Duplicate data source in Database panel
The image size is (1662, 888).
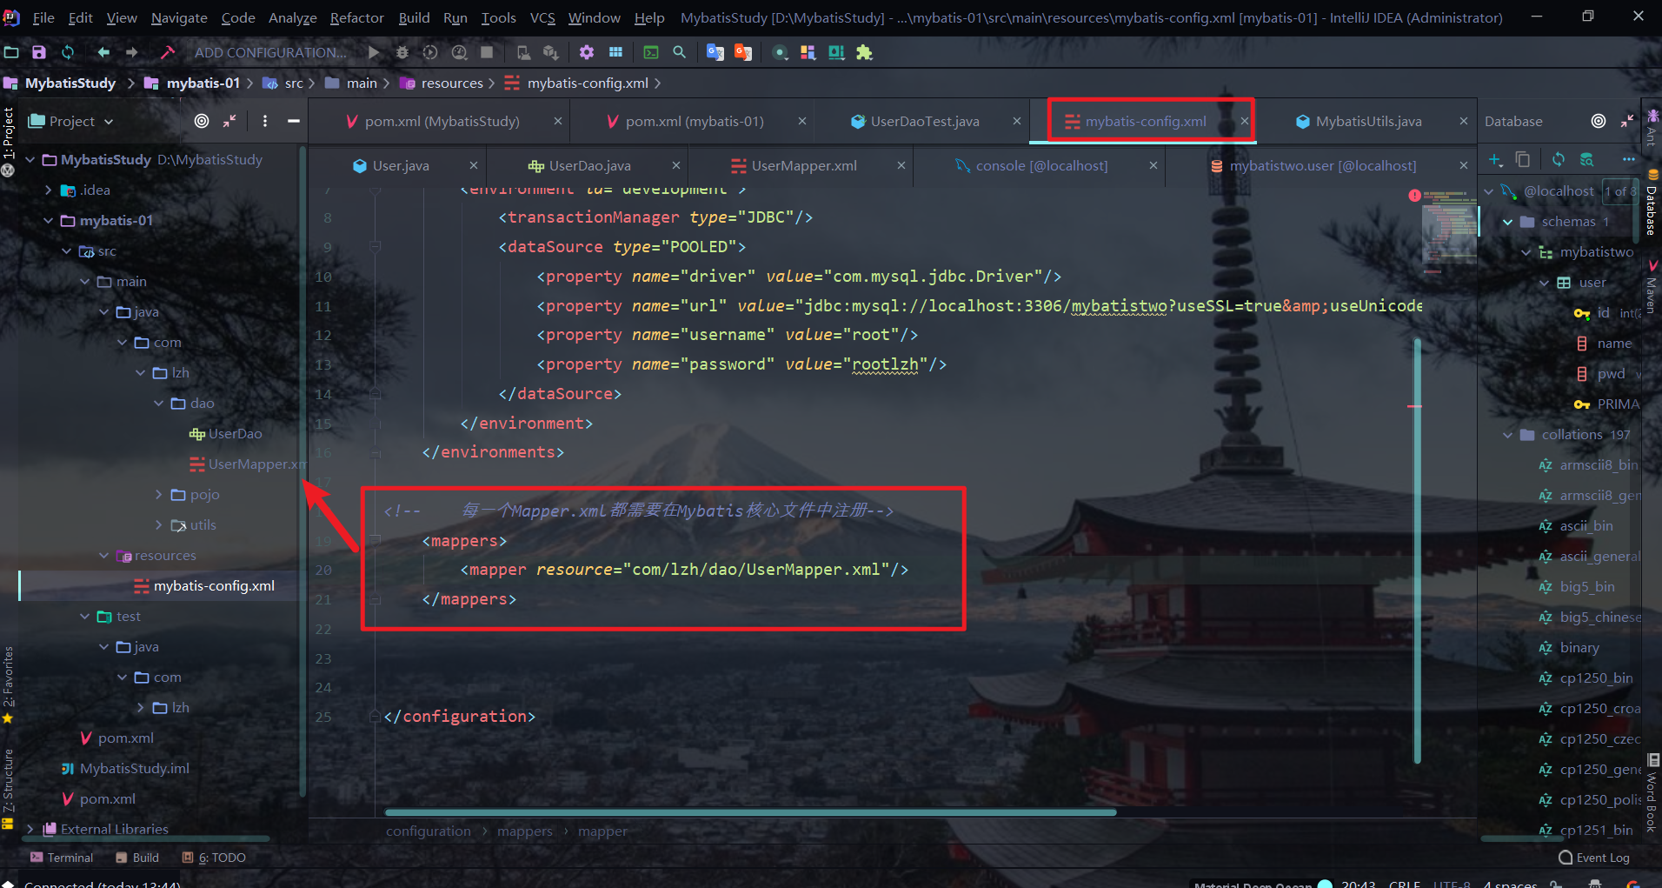(1523, 159)
